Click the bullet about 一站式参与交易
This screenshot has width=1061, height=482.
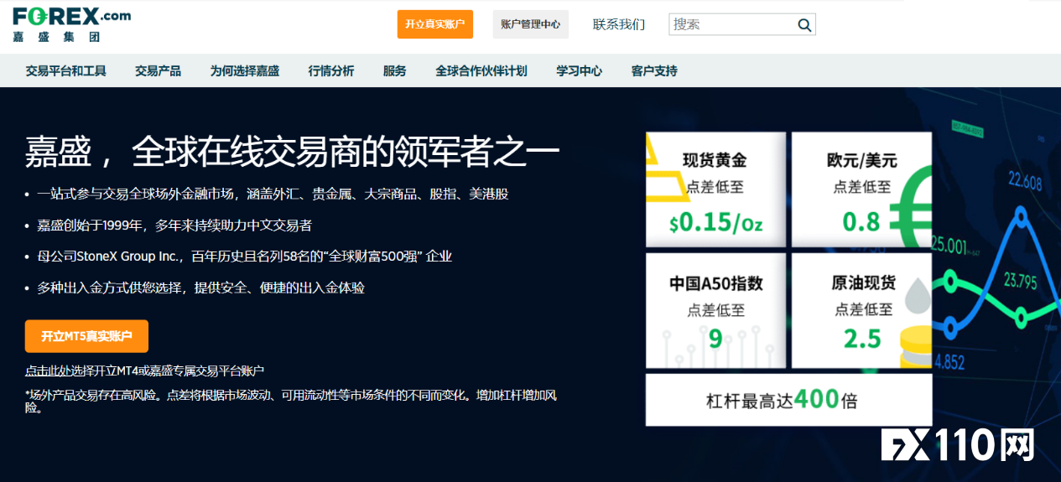tap(273, 194)
